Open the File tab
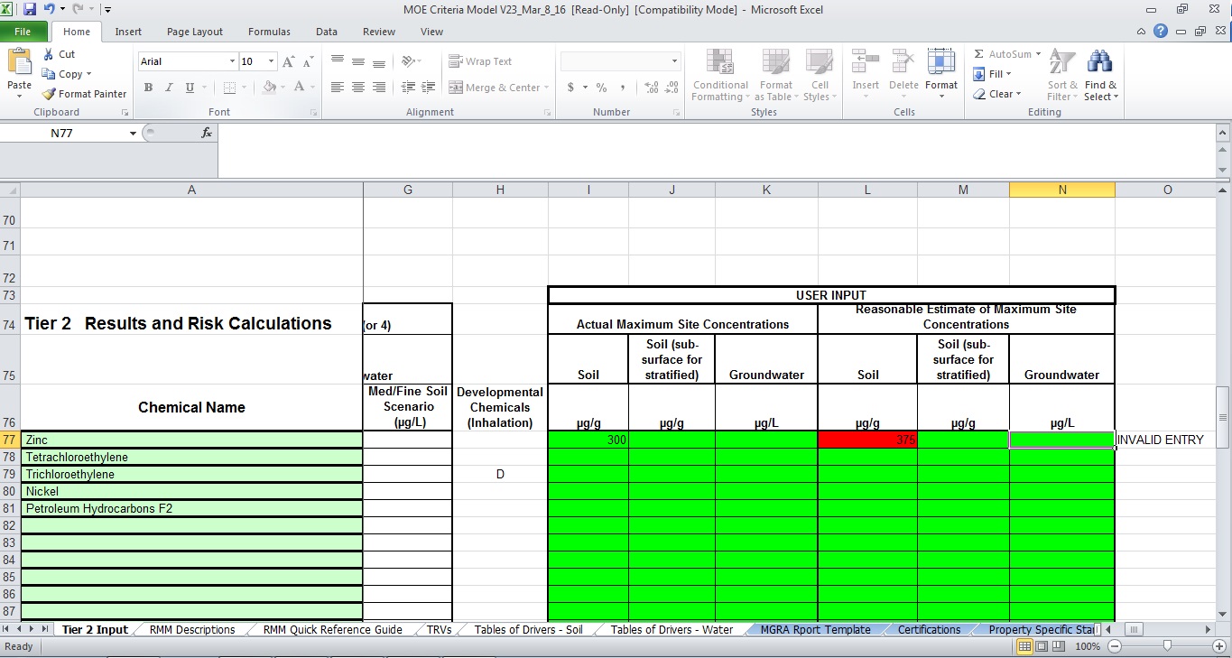This screenshot has height=658, width=1232. click(x=23, y=32)
